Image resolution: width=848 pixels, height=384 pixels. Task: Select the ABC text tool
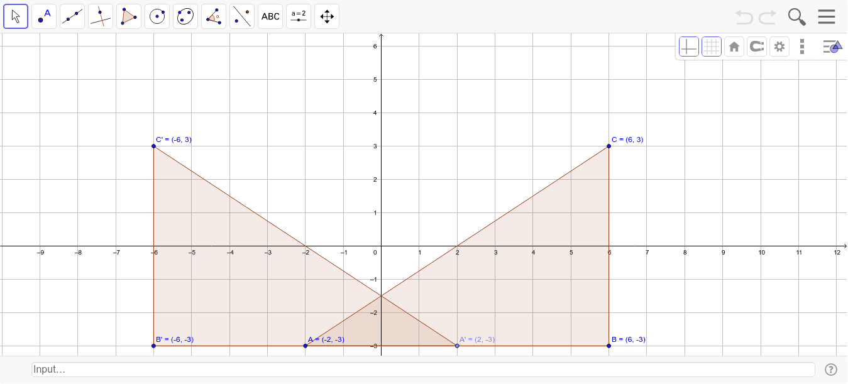270,16
